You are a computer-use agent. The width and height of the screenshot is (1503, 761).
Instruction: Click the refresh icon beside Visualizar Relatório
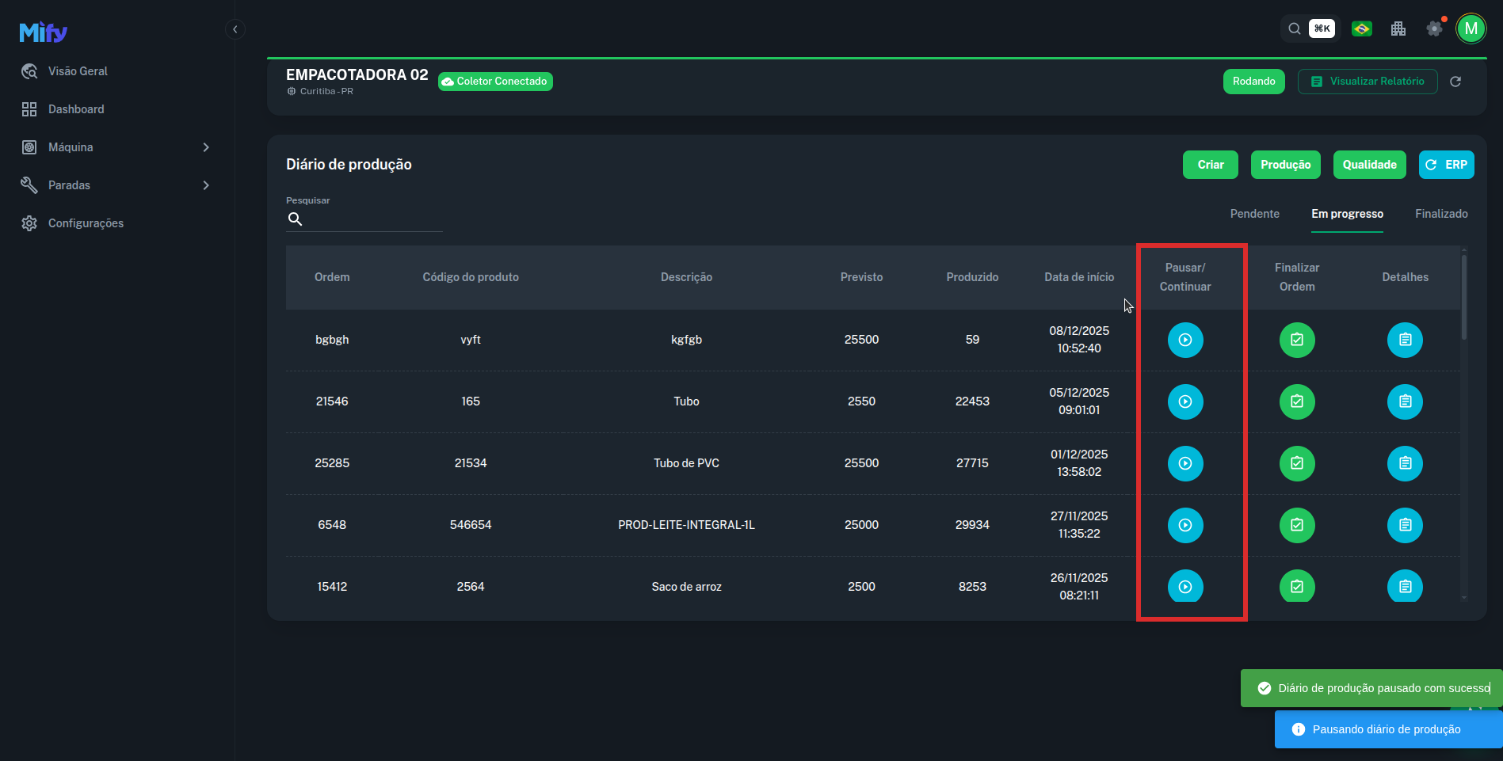[1455, 82]
